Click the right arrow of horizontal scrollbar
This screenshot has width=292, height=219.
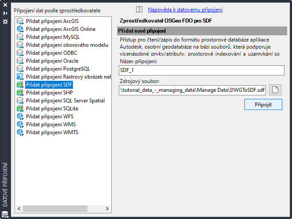coord(107,208)
